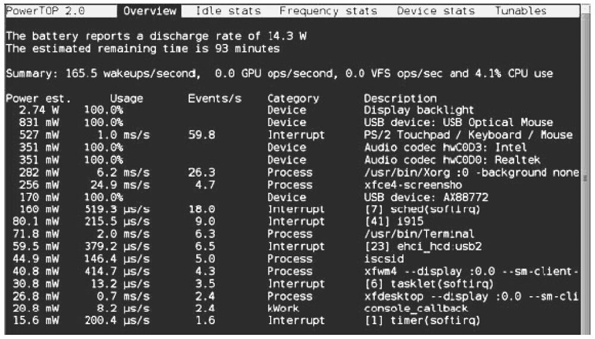Click the Events/s column header
595x339 pixels.
pyautogui.click(x=215, y=99)
